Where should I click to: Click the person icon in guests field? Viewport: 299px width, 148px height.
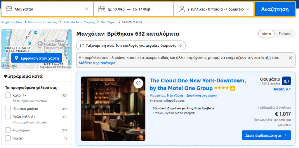(182, 9)
